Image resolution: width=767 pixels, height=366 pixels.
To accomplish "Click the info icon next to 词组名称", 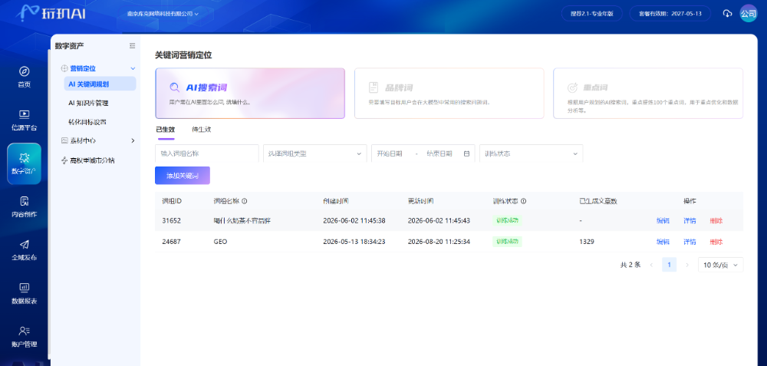I will click(245, 201).
